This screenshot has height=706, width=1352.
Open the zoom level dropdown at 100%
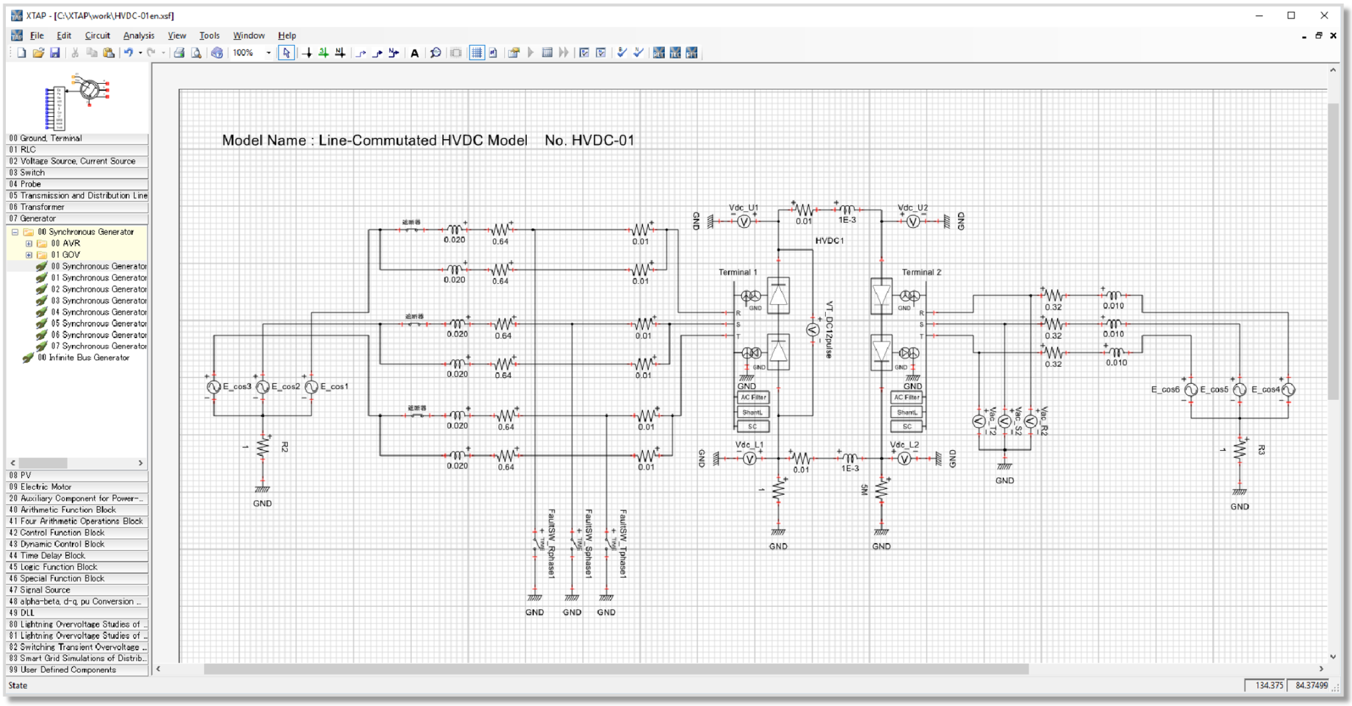tap(268, 53)
